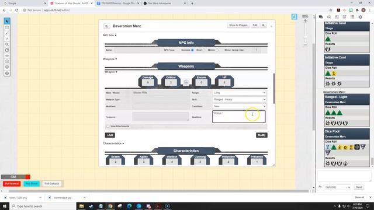Open the page toolbar blue icon
The height and width of the screenshot is (210, 374).
click(x=294, y=17)
